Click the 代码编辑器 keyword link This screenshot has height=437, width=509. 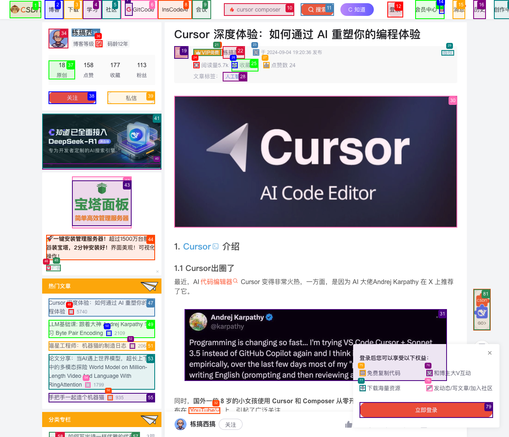tap(219, 282)
